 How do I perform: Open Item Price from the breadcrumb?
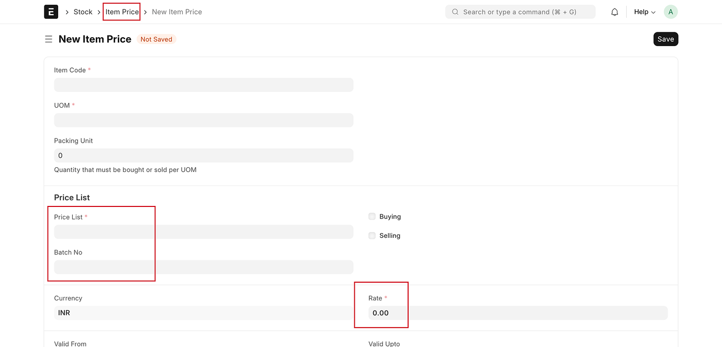121,11
